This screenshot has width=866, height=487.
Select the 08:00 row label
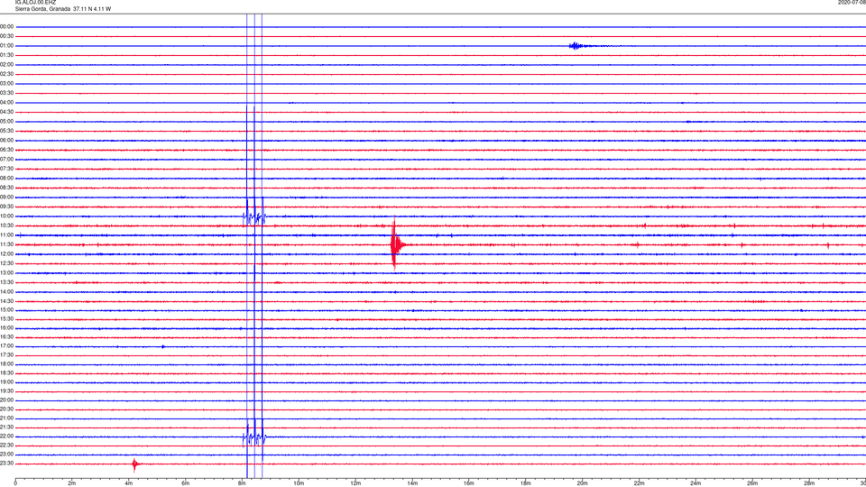pos(7,179)
